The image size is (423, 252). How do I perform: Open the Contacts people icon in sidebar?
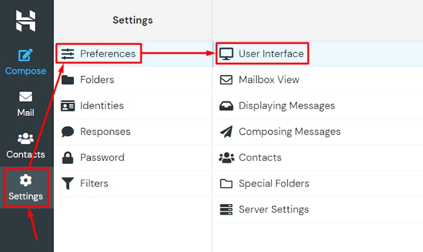click(x=26, y=138)
